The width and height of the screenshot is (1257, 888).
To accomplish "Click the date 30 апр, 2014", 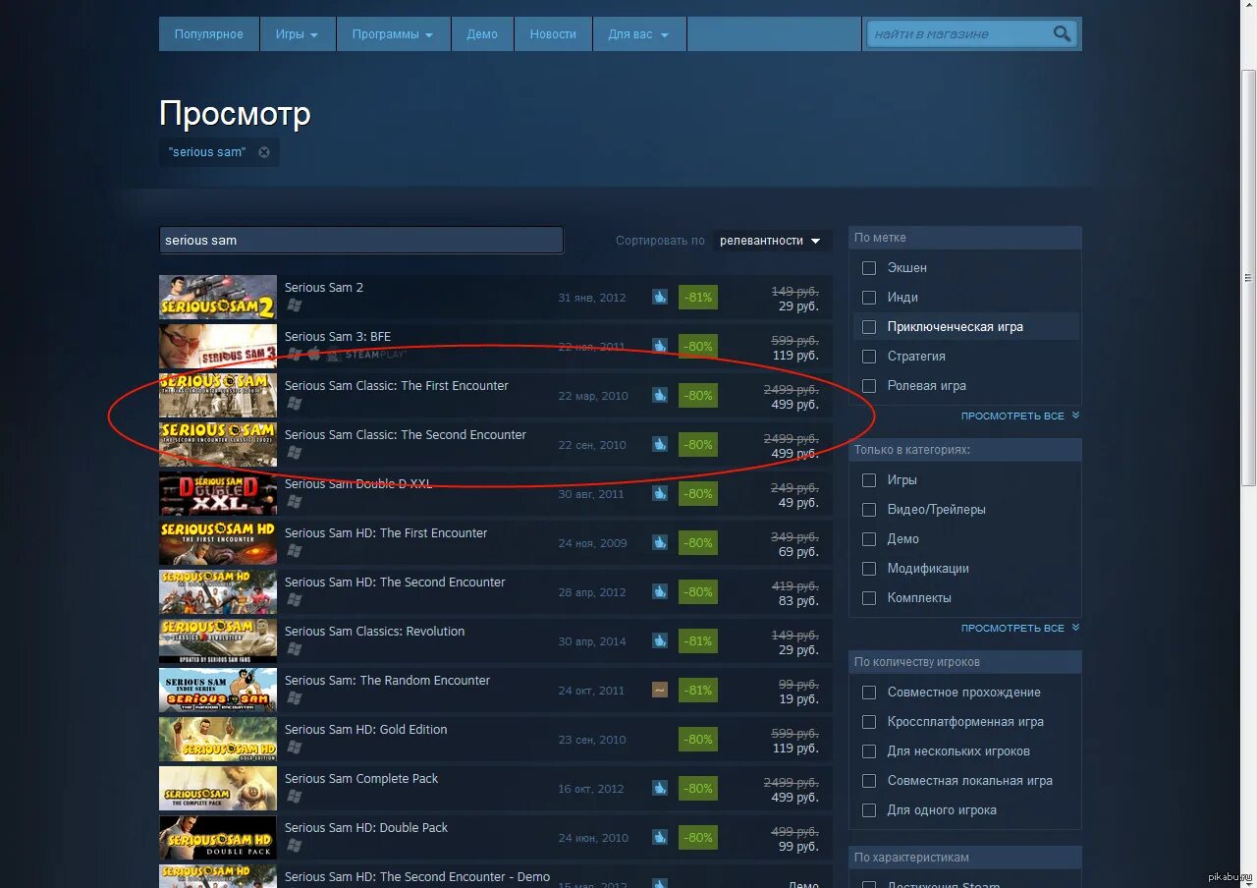I will point(592,641).
